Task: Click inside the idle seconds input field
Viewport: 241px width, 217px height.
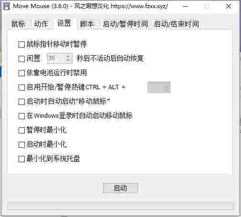Action: (x=56, y=58)
